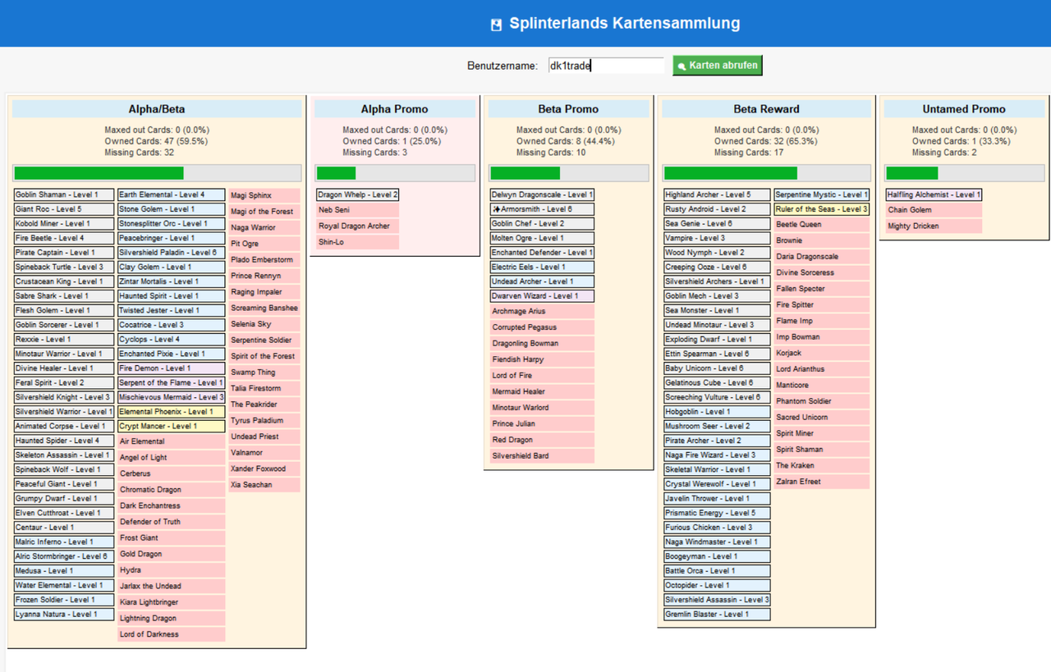Select Crypt Mancer - Level 1 card
Viewport: 1051px width, 672px height.
172,427
